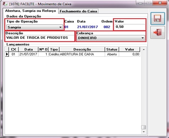The image size is (169, 138).
Task: Open the Tipo de Operação dropdown showing Sangria
Action: coord(35,27)
